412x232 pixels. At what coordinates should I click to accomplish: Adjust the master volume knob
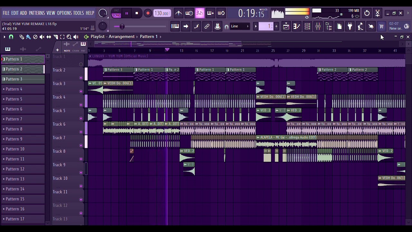(x=103, y=13)
